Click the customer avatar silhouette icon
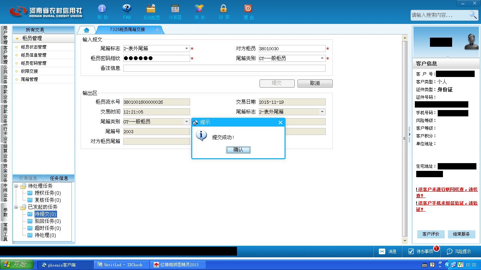 coord(471,41)
